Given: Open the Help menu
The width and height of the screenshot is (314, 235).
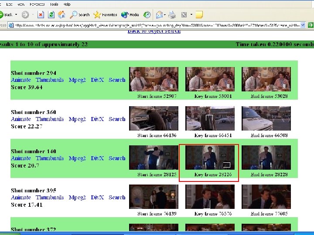Looking at the screenshot, I should click(67, 4).
